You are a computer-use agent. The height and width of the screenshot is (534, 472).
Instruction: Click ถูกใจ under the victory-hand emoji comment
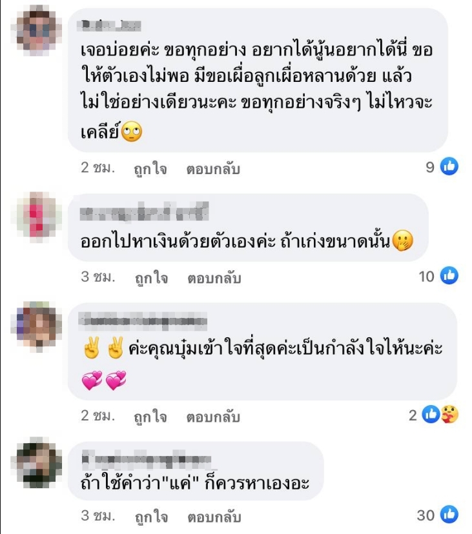coord(150,417)
